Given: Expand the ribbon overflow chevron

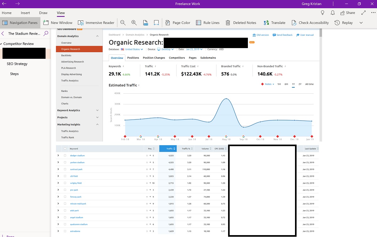Looking at the screenshot, I should pos(361,23).
